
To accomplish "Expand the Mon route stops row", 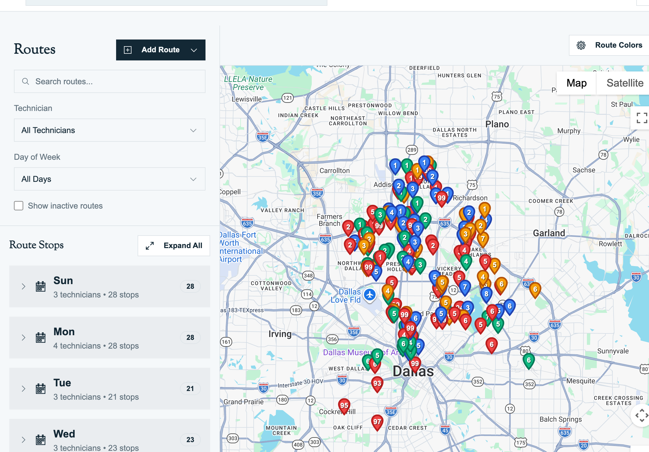I will click(110, 338).
